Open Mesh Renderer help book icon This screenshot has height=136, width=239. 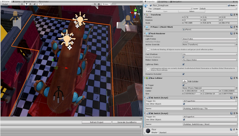click(x=232, y=33)
